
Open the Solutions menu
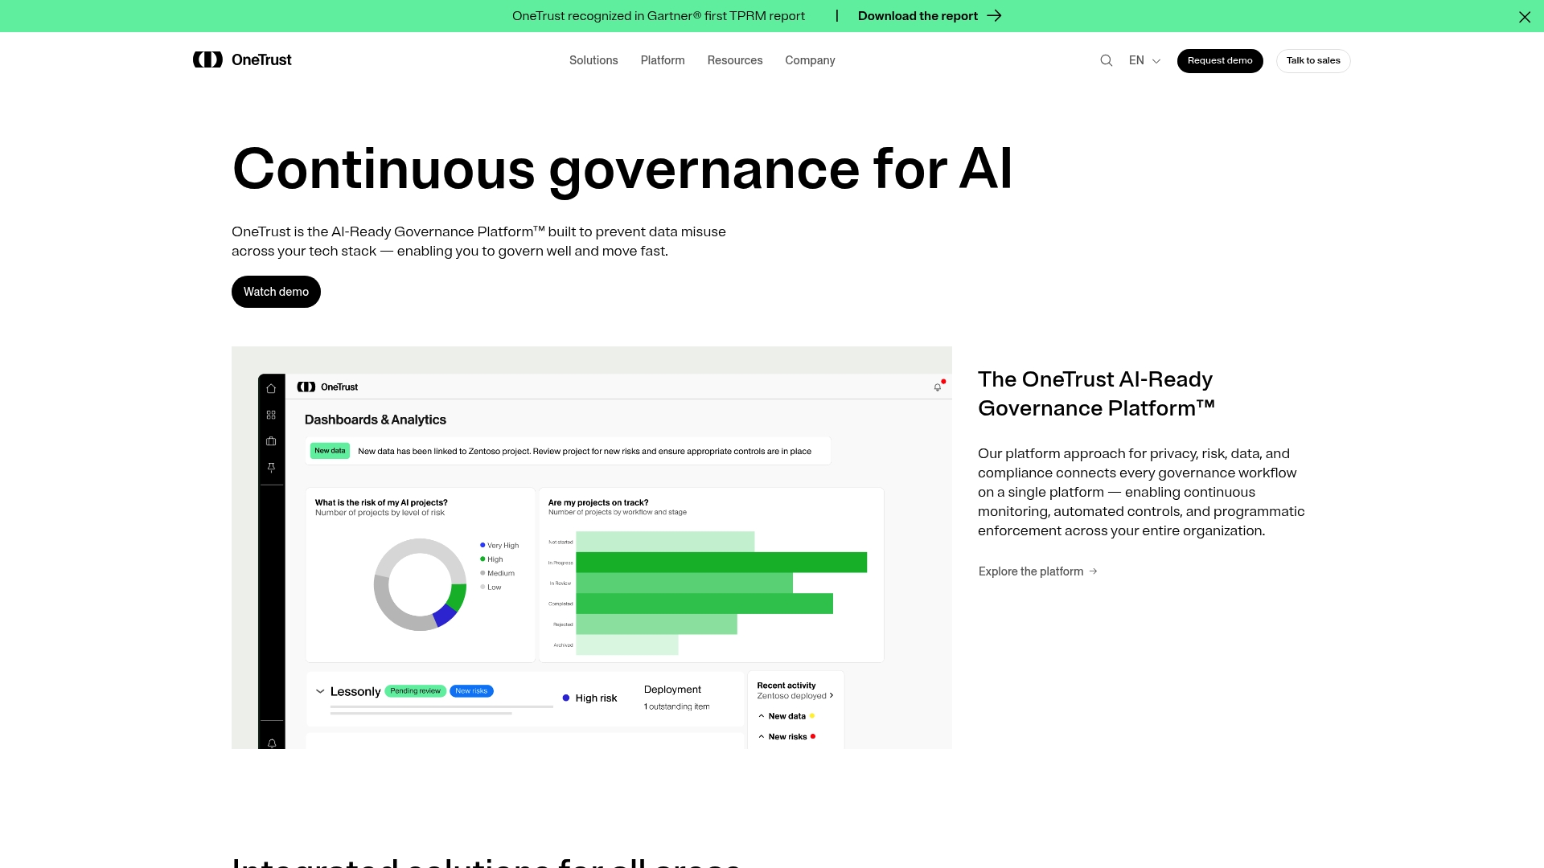coord(593,60)
